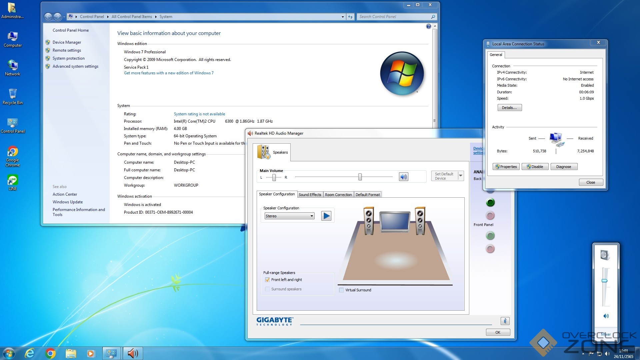This screenshot has width=640, height=360.
Task: Switch to the Room Correction tab
Action: pos(338,195)
